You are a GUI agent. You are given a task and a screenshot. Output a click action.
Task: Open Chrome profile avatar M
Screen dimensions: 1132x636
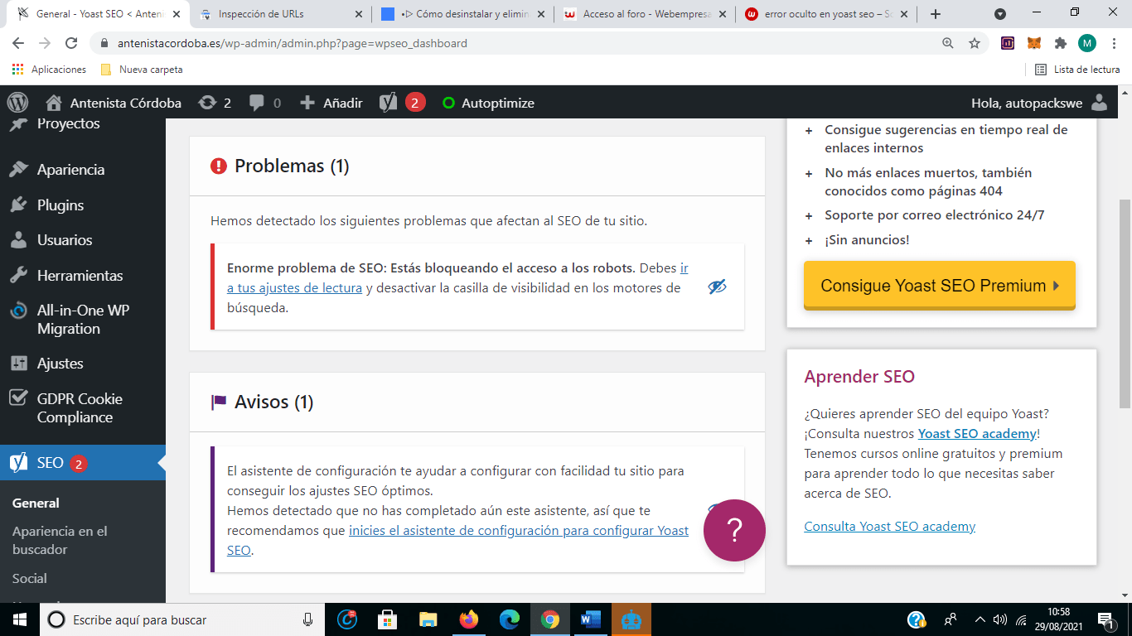point(1087,43)
